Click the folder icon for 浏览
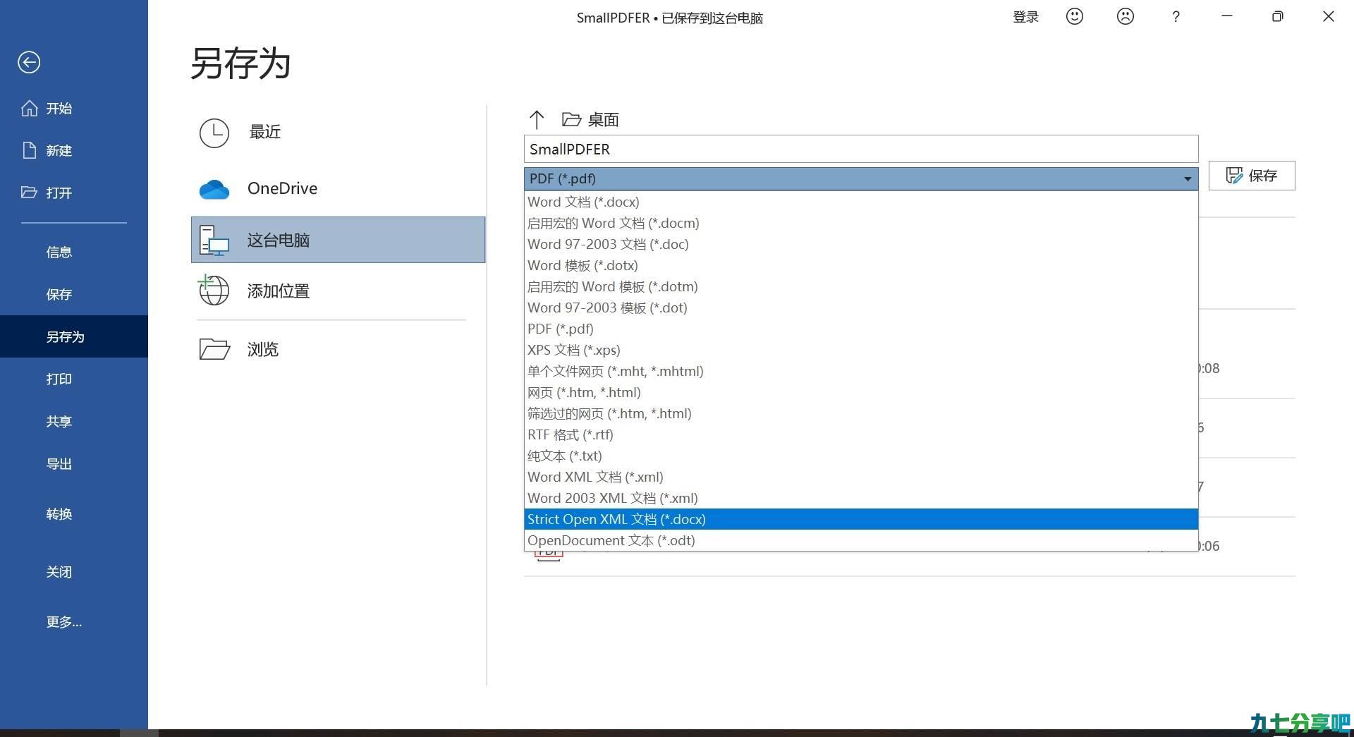This screenshot has height=737, width=1354. 214,349
